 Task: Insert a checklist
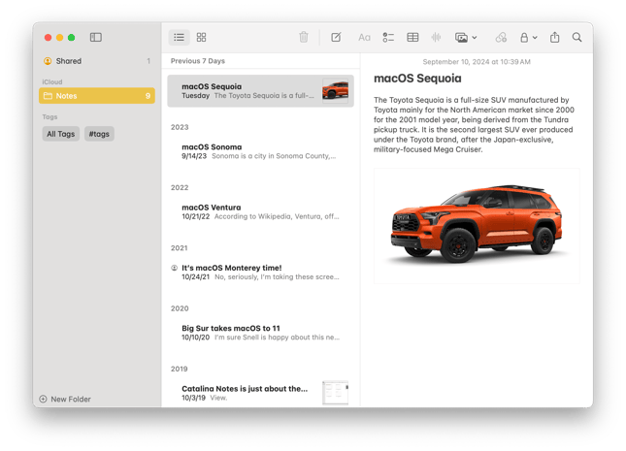click(388, 38)
